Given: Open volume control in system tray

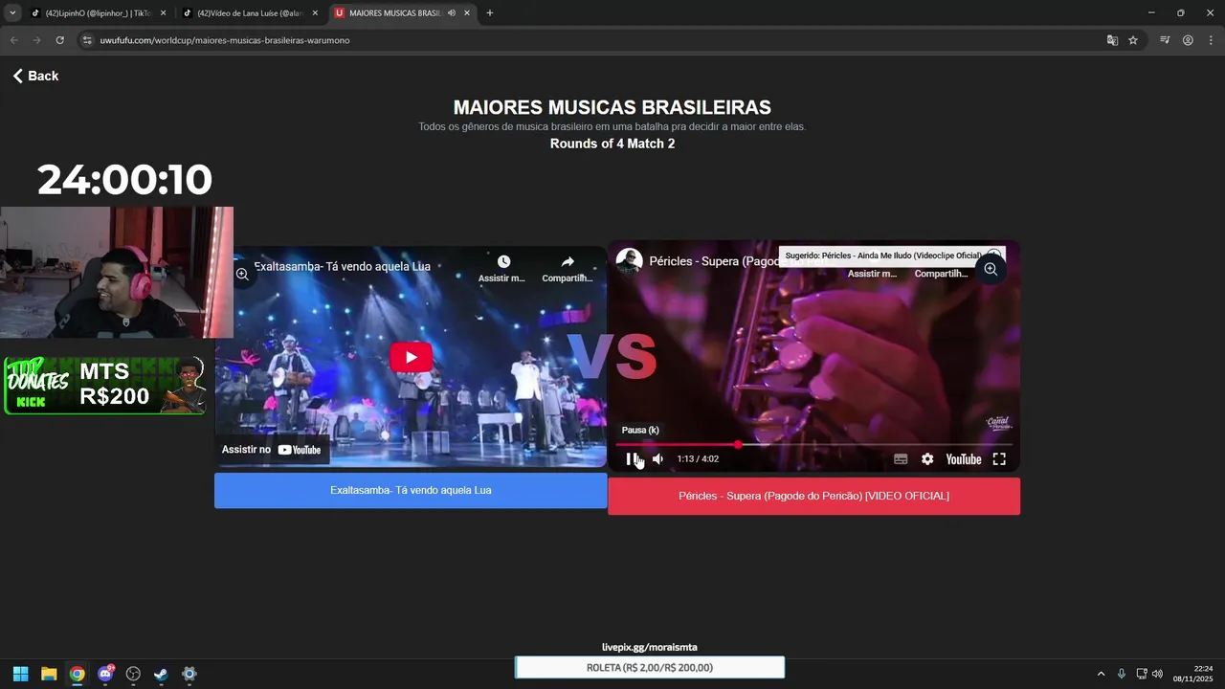Looking at the screenshot, I should pos(1157,674).
